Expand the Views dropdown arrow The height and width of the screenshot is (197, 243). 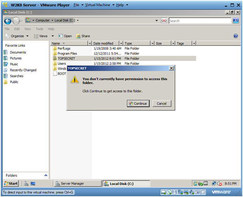pos(53,36)
